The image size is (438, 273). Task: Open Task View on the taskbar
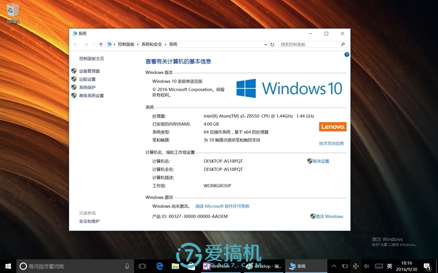142,267
